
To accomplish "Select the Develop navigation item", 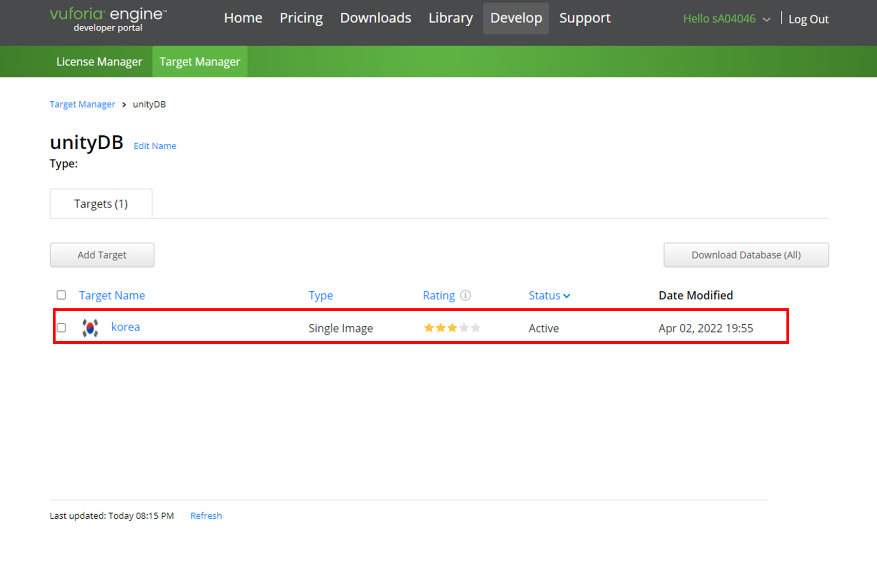I will [x=516, y=18].
